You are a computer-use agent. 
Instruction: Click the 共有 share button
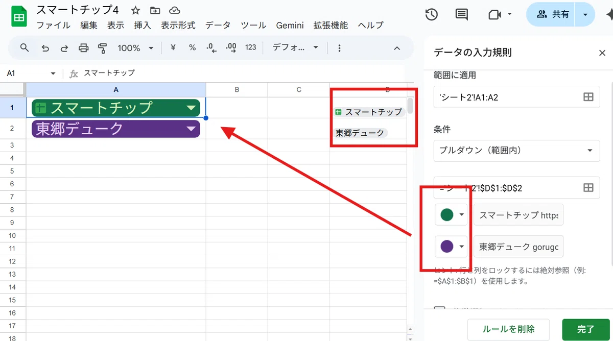[552, 15]
